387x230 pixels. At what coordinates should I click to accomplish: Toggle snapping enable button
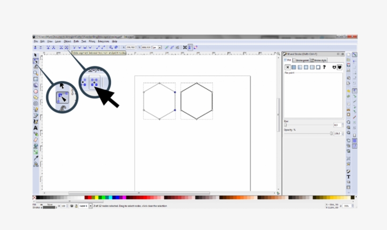(x=354, y=55)
